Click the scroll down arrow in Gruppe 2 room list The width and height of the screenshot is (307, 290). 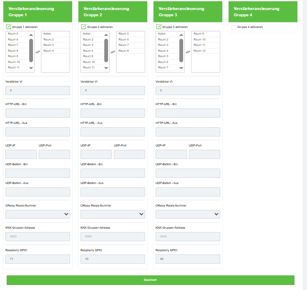click(106, 68)
